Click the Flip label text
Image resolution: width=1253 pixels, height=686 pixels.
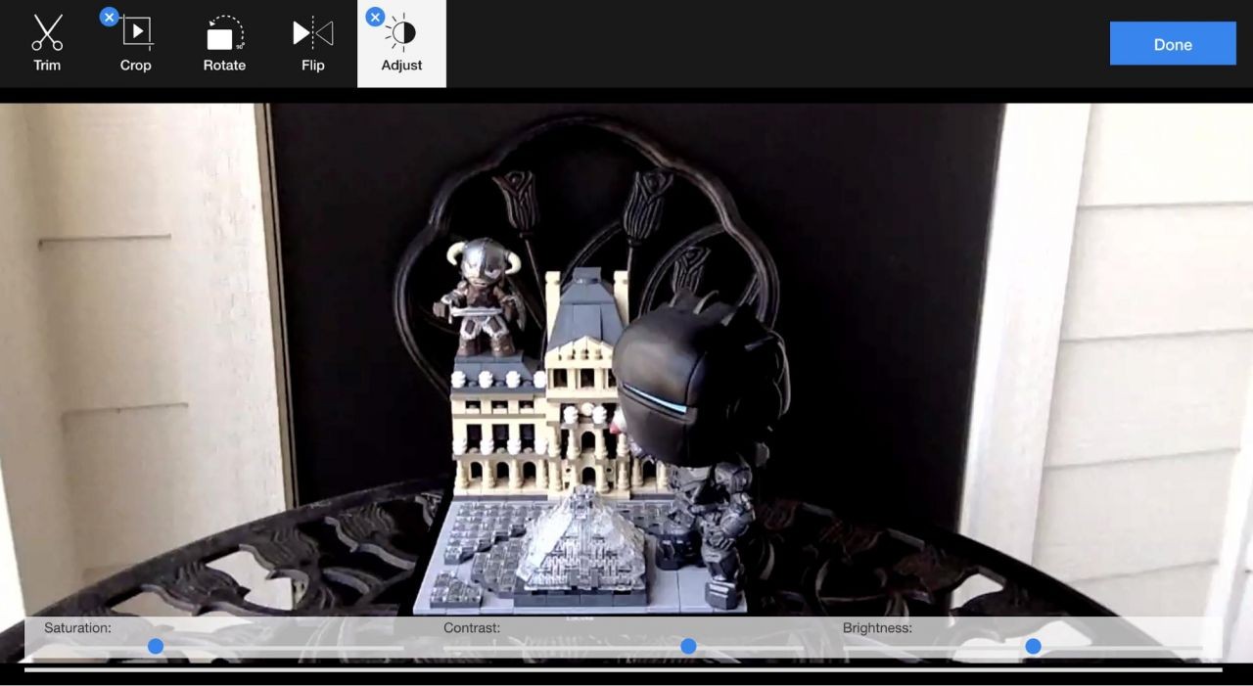click(312, 66)
